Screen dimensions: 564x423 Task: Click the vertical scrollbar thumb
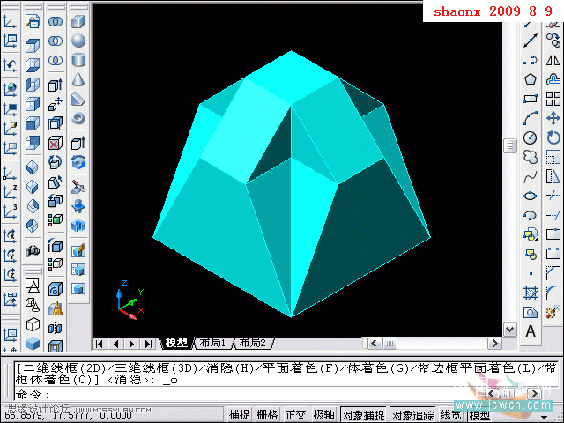pos(510,145)
